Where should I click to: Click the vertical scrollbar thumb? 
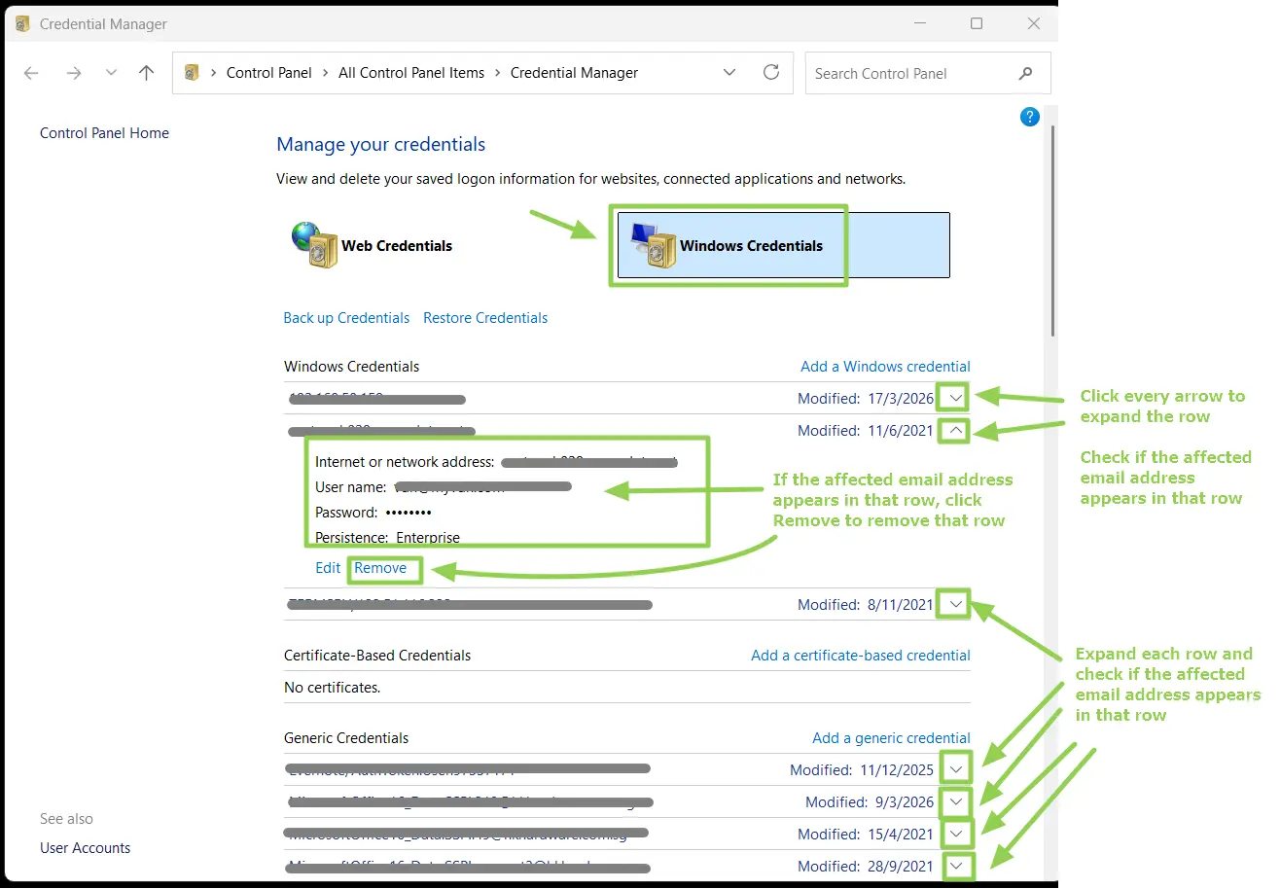[x=1052, y=231]
